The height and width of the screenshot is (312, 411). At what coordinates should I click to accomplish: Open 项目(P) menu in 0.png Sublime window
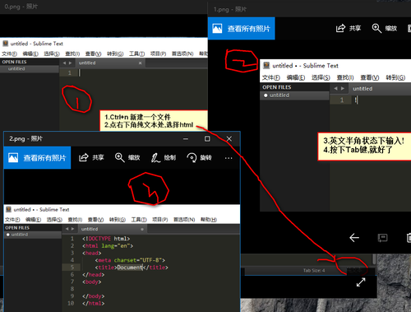coord(158,54)
